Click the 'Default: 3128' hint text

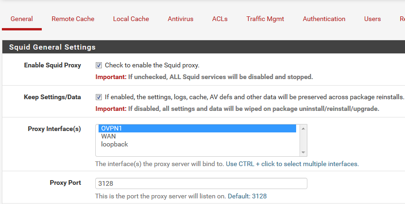click(247, 196)
